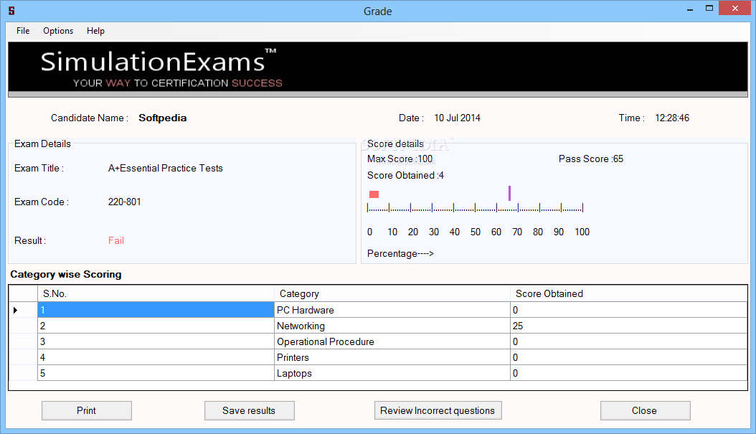Click the S.No. cell 2
This screenshot has height=434, width=756.
(156, 326)
